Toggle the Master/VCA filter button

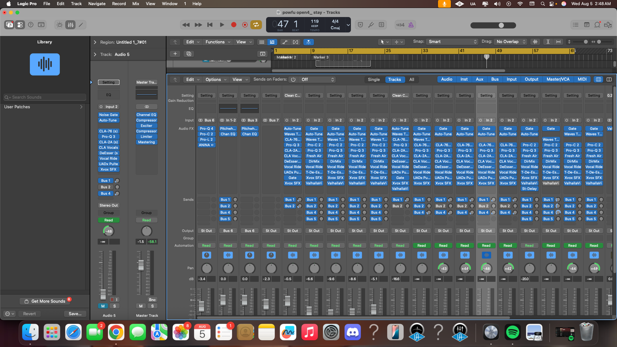558,79
